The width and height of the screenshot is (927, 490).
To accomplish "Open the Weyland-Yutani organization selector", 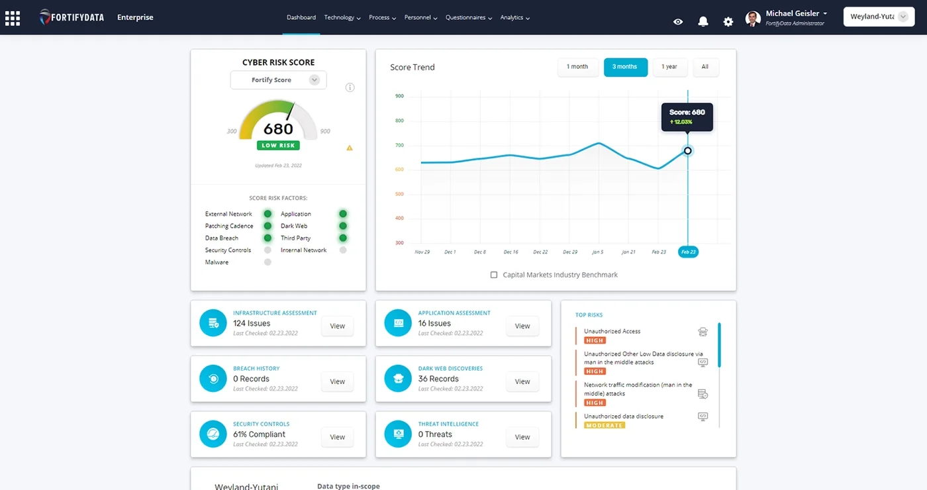I will coord(879,17).
